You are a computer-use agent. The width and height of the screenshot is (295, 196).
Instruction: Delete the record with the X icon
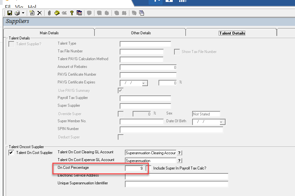39,13
